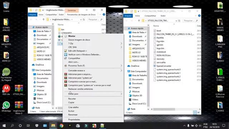Open MOTO G1 desktop folder icon
Screen dimensions: 229x129
[x=6, y=57]
